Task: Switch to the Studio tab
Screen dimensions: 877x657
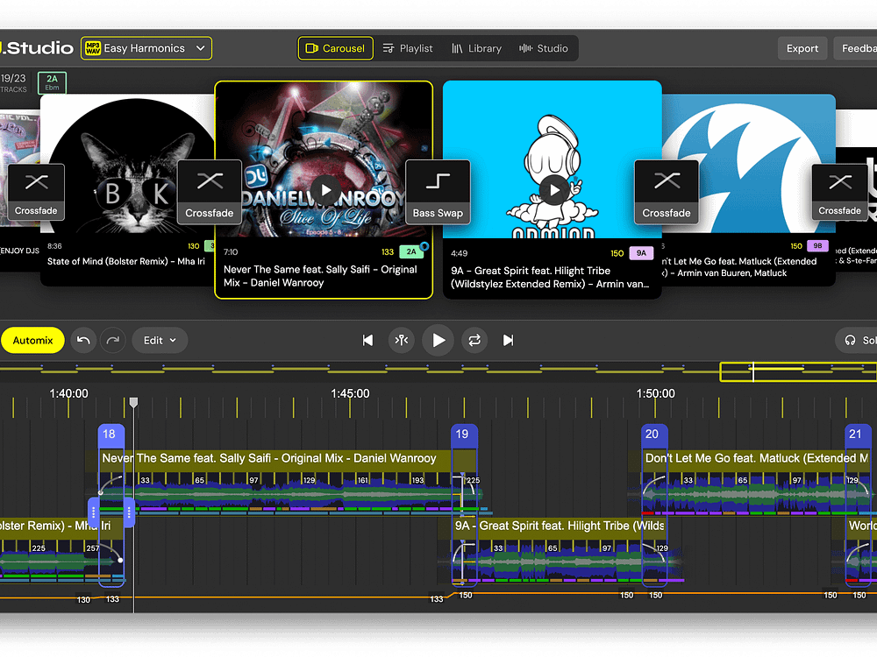Action: pyautogui.click(x=544, y=48)
